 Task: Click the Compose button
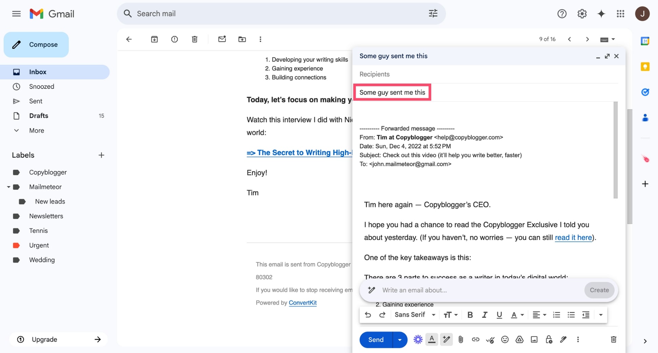tap(36, 45)
